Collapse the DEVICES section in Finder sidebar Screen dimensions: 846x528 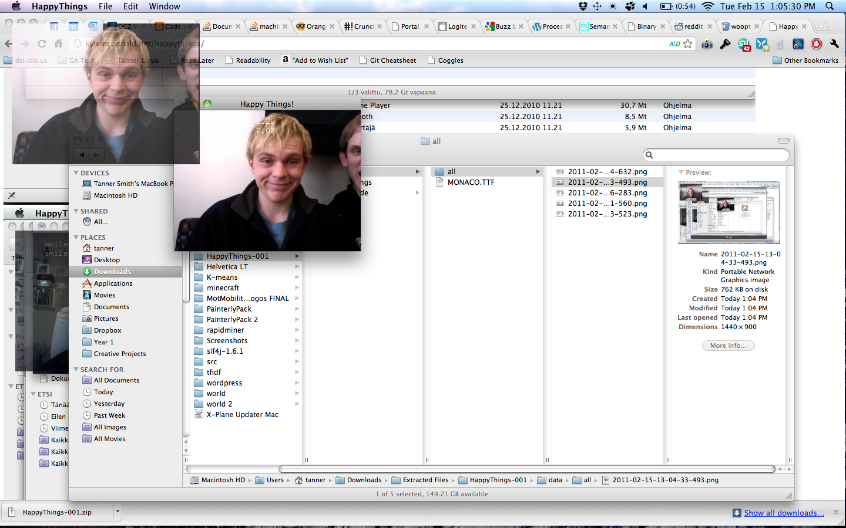click(76, 173)
